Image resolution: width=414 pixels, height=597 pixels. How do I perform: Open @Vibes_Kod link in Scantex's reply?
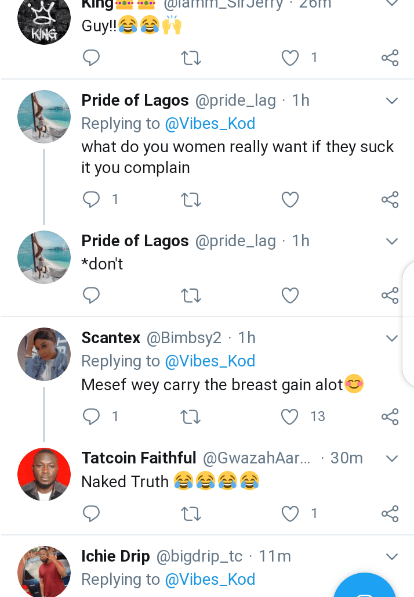coord(210,361)
